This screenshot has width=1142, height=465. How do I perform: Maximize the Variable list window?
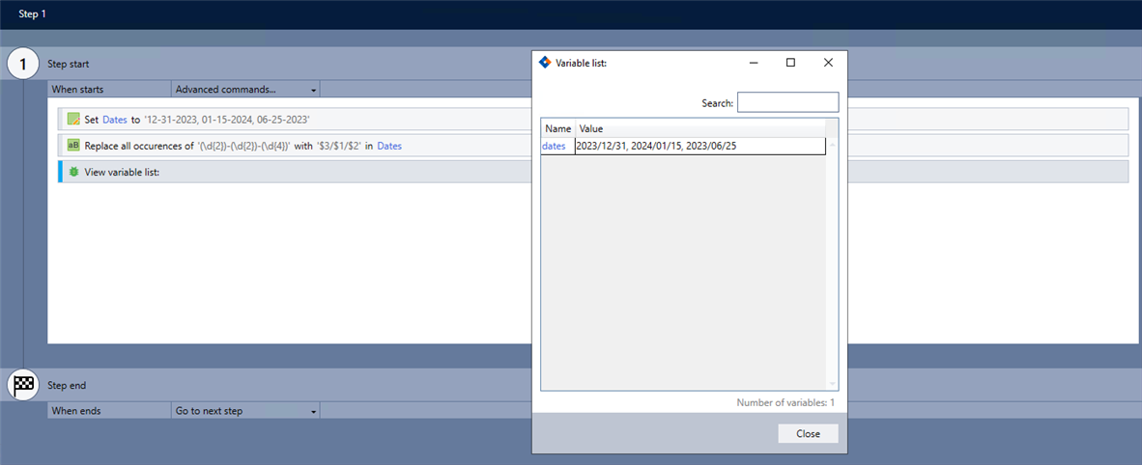click(791, 63)
